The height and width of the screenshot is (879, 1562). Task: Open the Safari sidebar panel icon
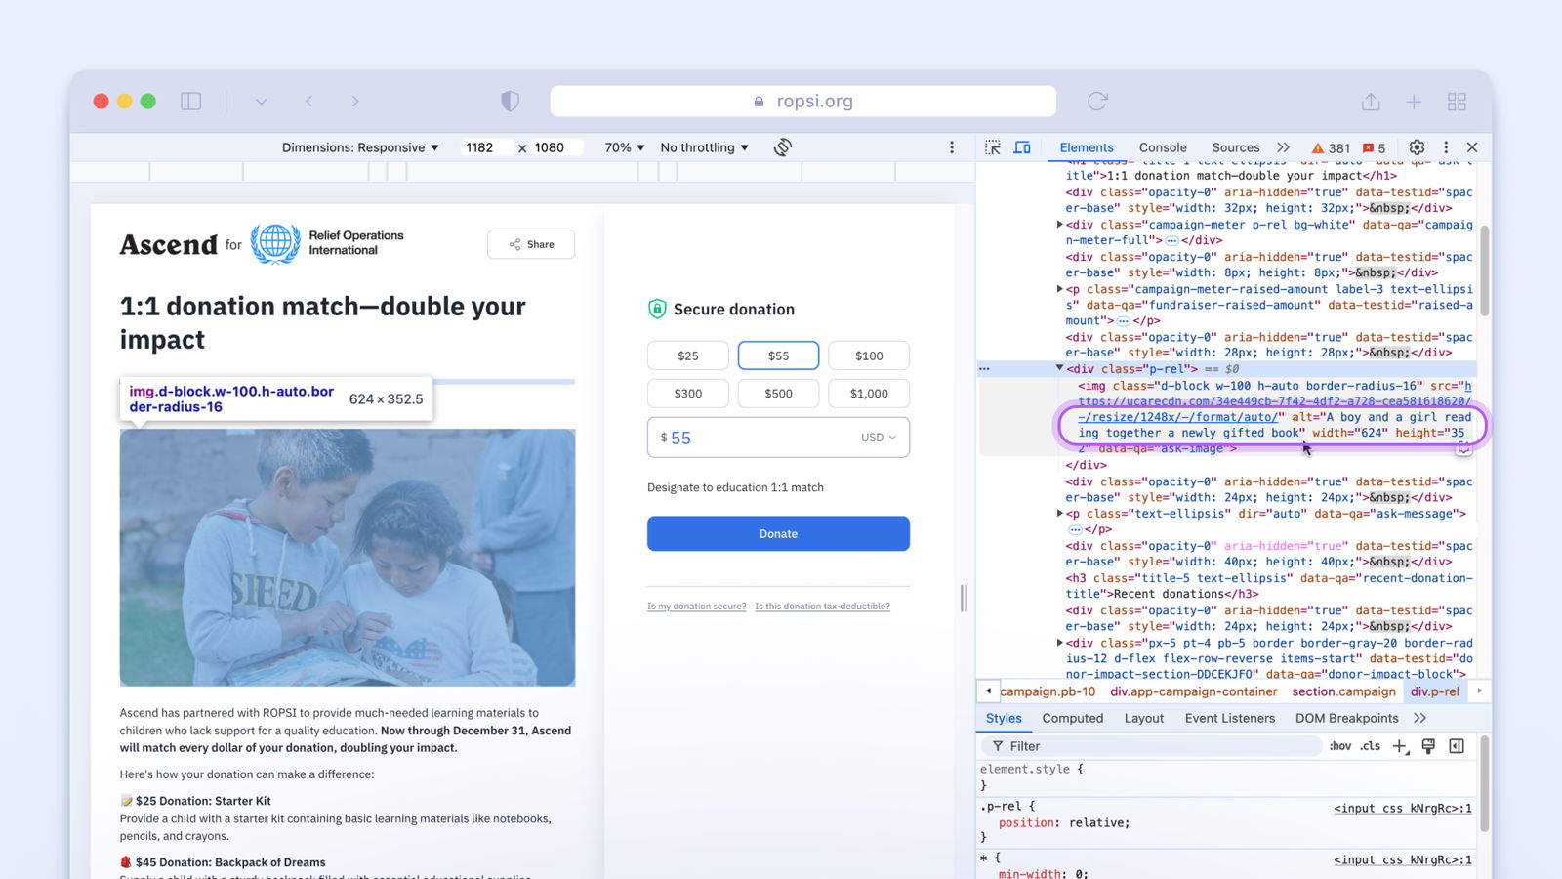(191, 102)
